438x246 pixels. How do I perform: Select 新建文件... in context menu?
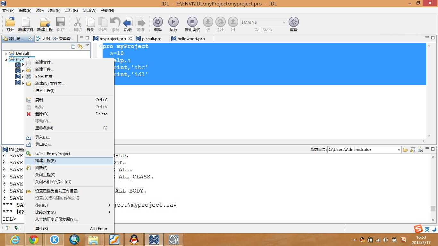point(69,62)
